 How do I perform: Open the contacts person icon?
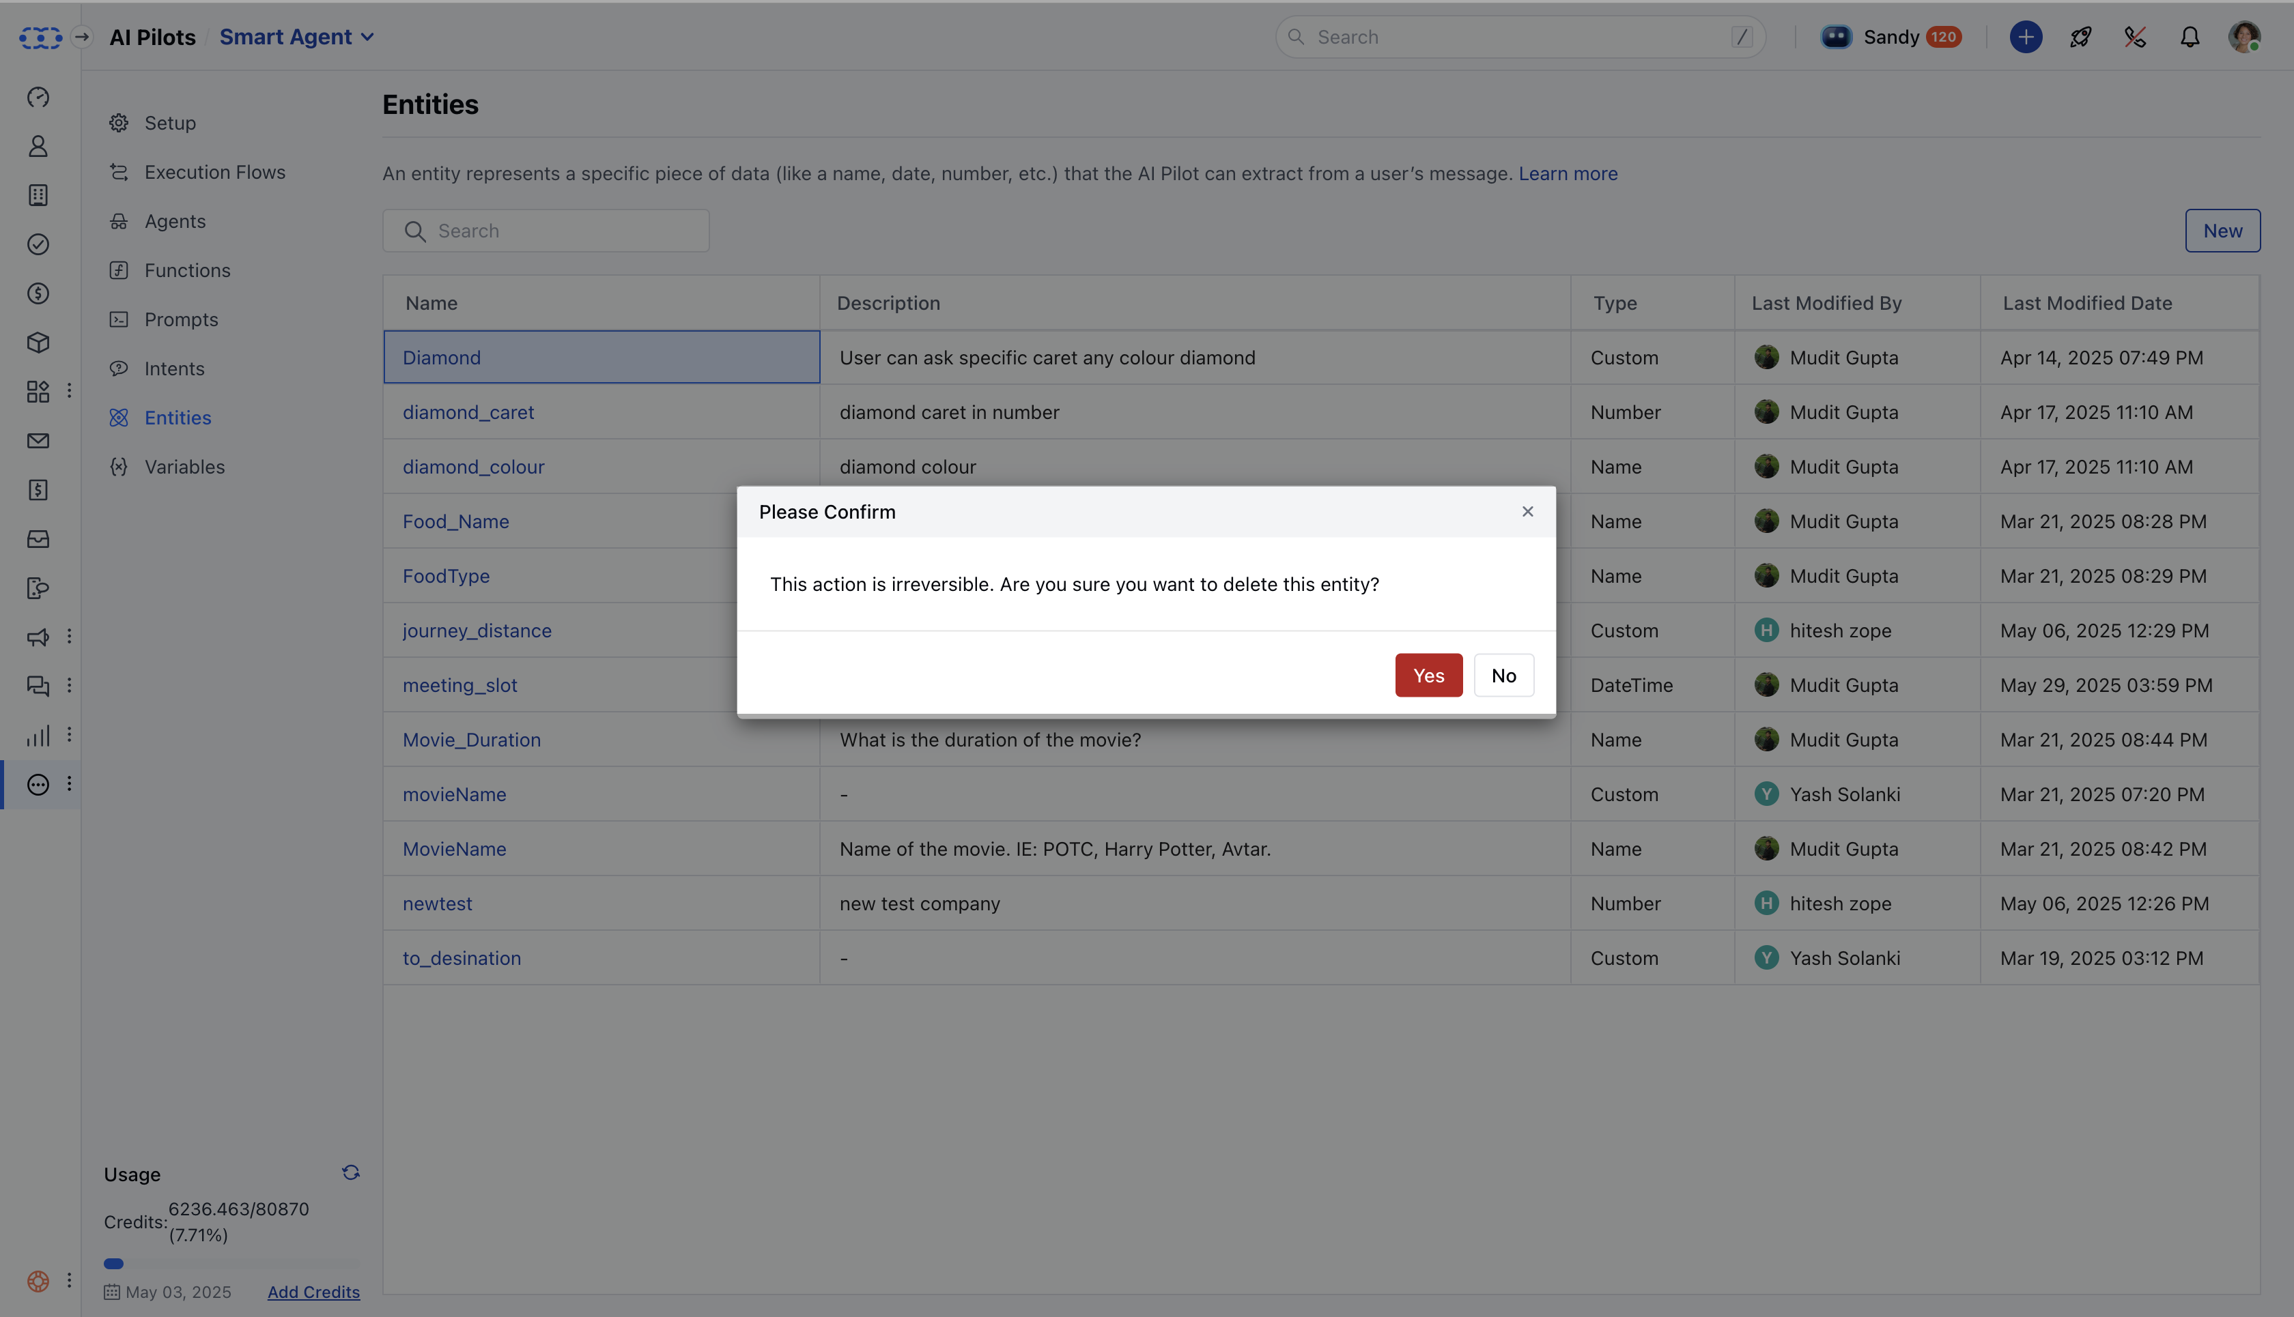click(x=38, y=147)
